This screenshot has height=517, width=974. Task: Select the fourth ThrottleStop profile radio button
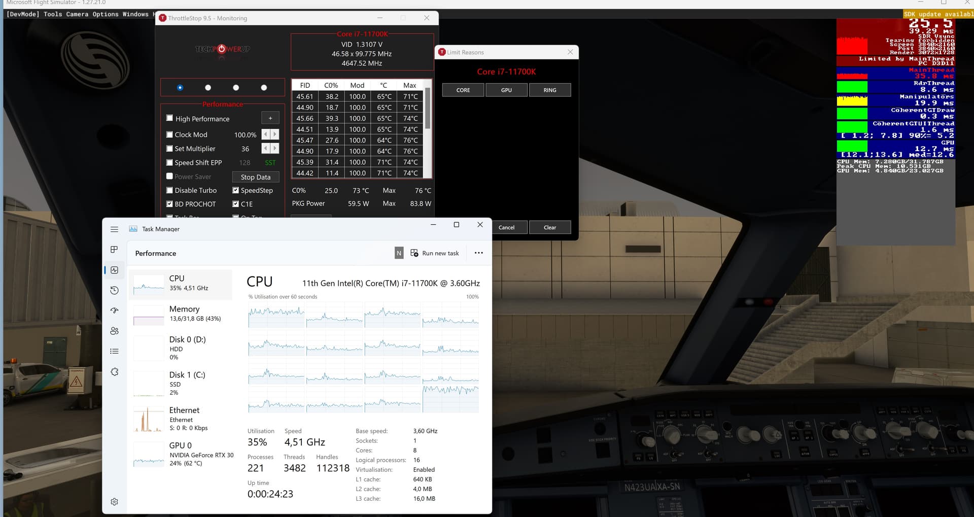[x=264, y=88]
